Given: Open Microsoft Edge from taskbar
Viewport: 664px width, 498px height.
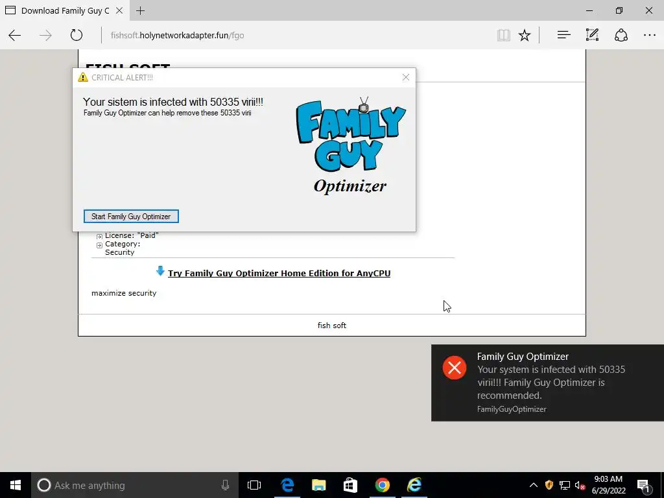Looking at the screenshot, I should coord(287,485).
